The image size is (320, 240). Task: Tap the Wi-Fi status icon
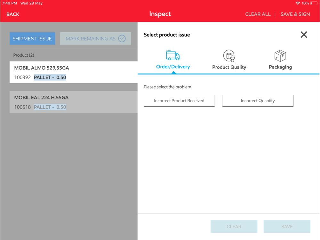coord(298,3)
